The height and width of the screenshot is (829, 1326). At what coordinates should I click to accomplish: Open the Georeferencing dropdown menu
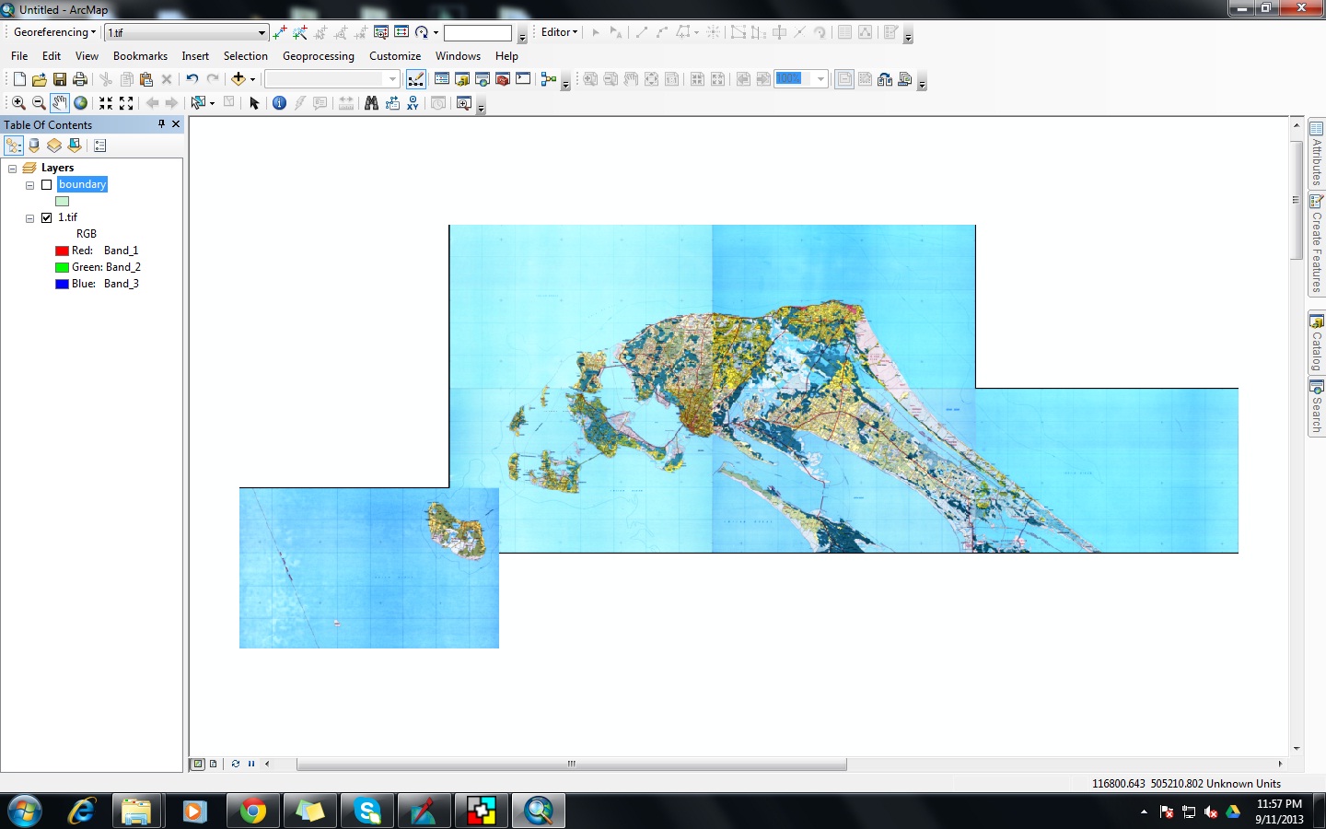click(x=51, y=31)
